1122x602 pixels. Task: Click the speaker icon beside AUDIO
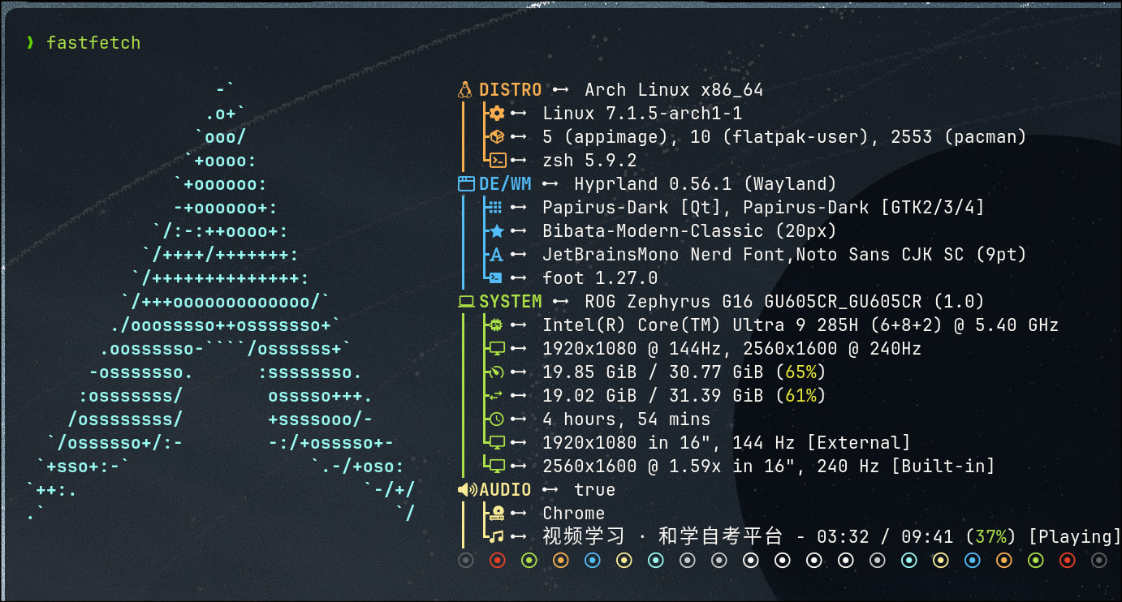click(468, 490)
